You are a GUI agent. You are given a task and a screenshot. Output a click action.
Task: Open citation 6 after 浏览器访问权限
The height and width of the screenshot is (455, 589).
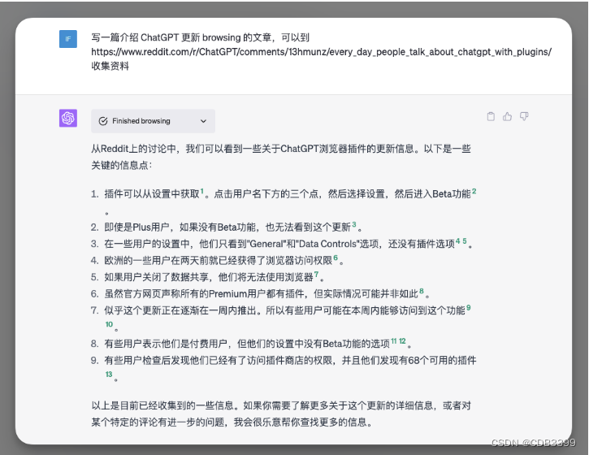(336, 258)
